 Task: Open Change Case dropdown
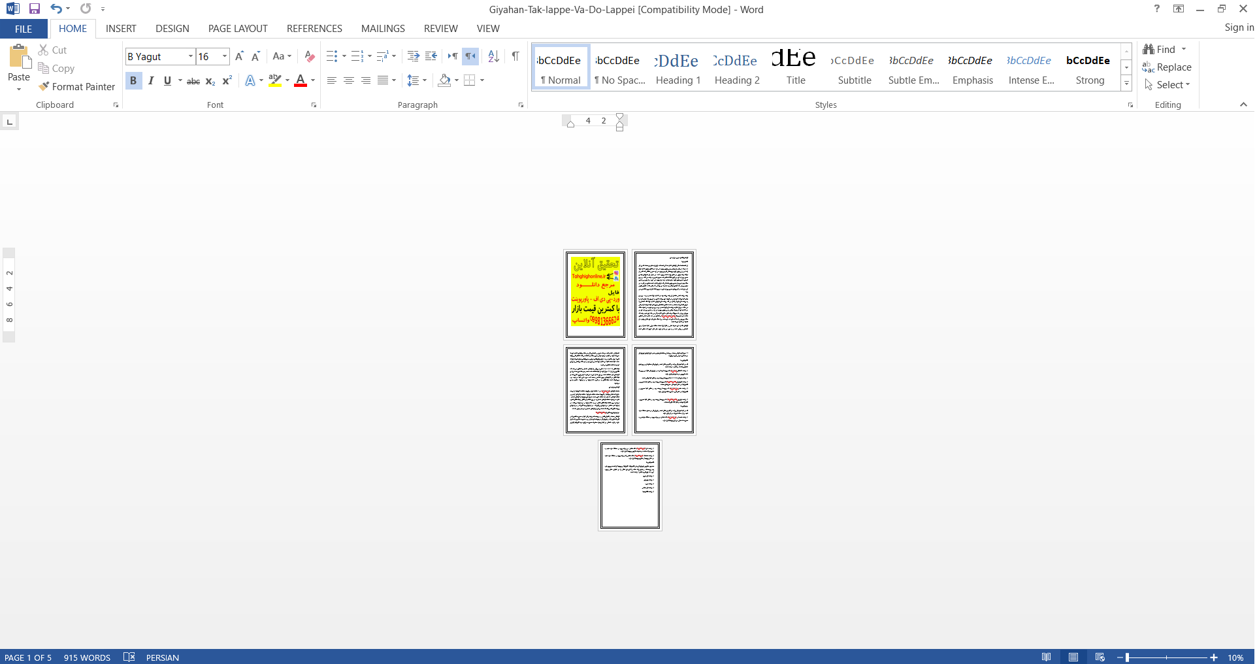pos(282,56)
